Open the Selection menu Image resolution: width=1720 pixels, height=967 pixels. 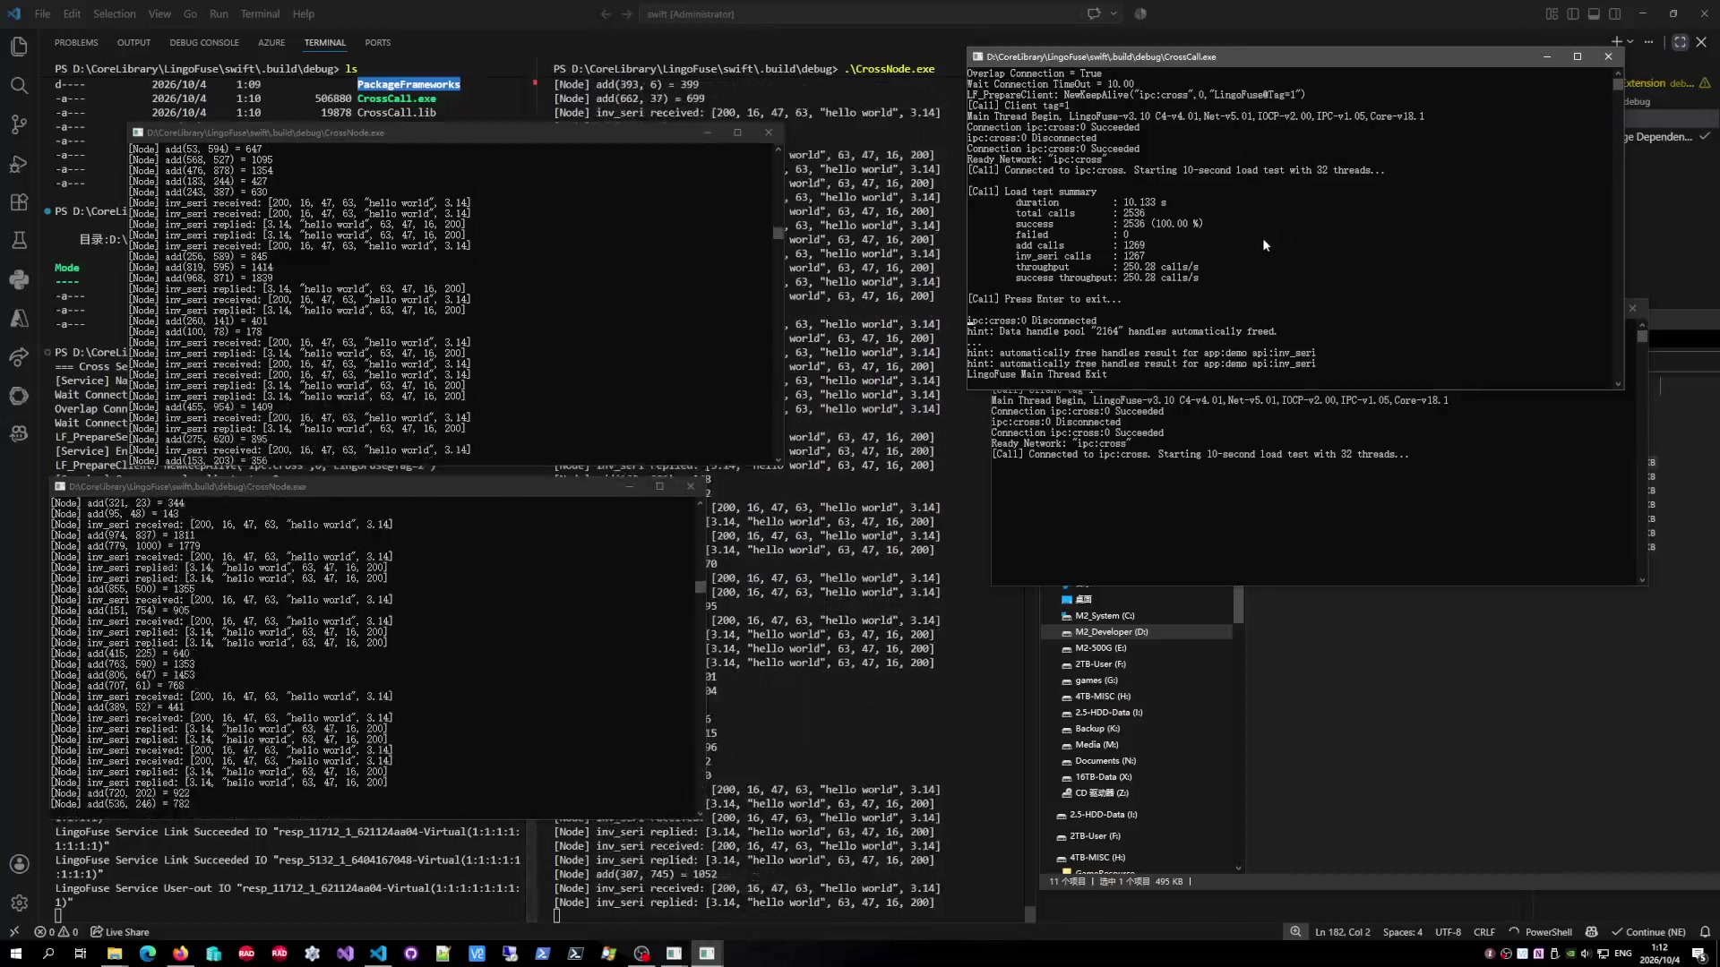115,13
